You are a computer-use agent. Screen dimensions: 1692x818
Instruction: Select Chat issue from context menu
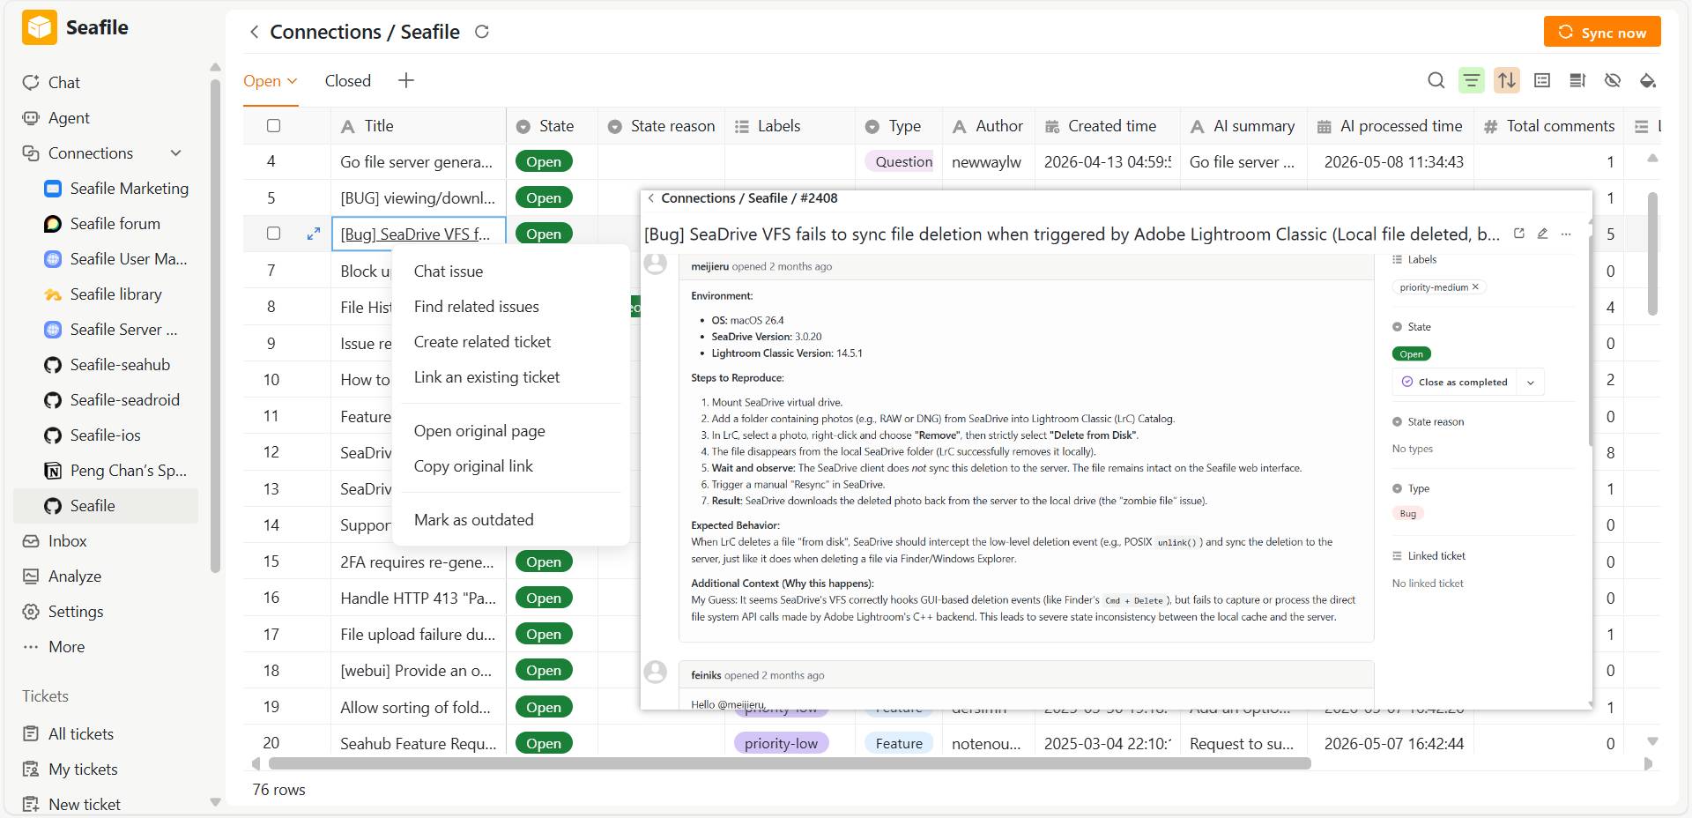click(x=449, y=271)
